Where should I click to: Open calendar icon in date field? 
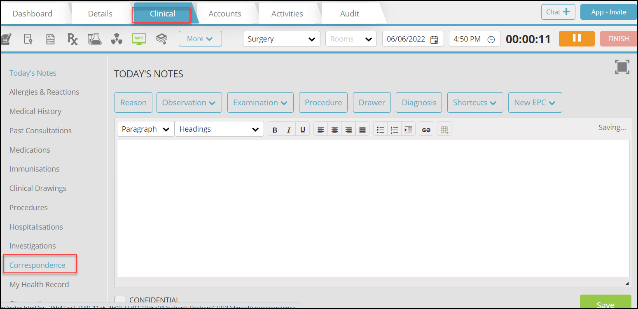click(x=434, y=39)
